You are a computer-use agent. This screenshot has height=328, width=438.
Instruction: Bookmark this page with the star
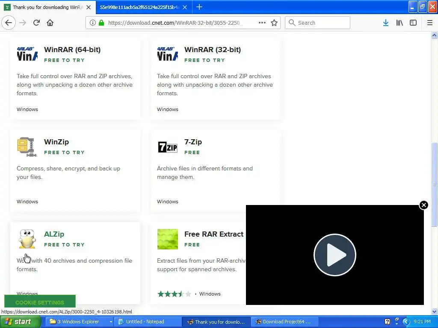coord(274,23)
